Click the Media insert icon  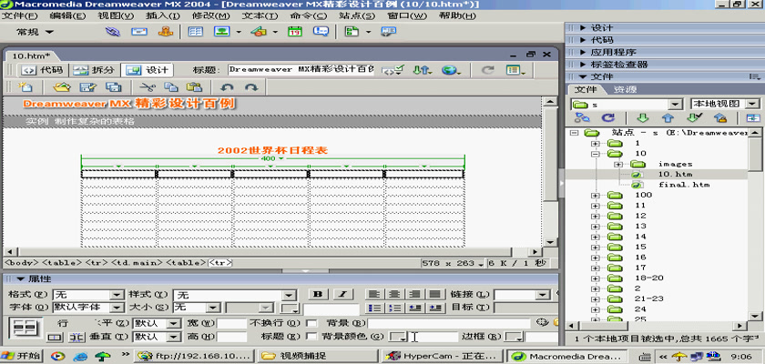(259, 32)
